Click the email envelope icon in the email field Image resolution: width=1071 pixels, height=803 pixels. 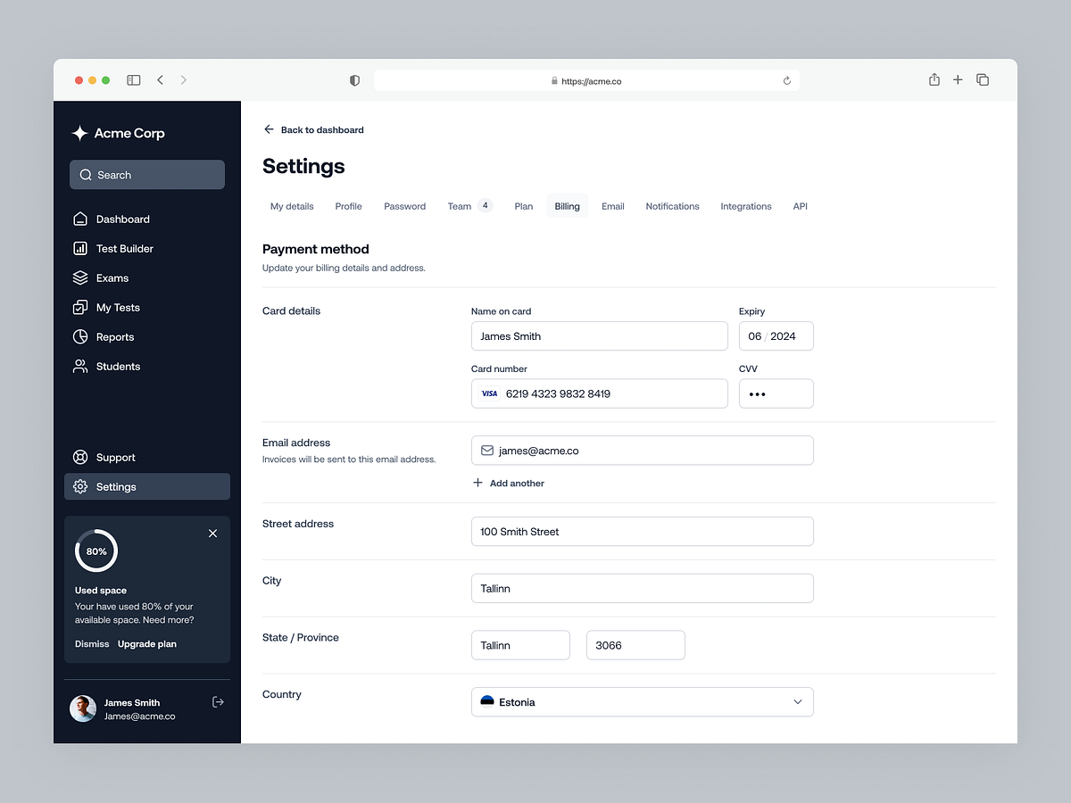486,450
